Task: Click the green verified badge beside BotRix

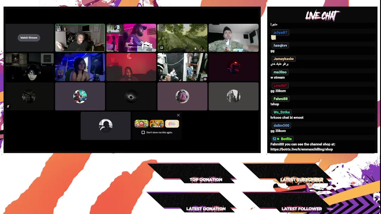Action: pyautogui.click(x=278, y=139)
